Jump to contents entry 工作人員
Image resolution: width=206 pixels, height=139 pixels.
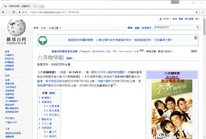pos(47,123)
